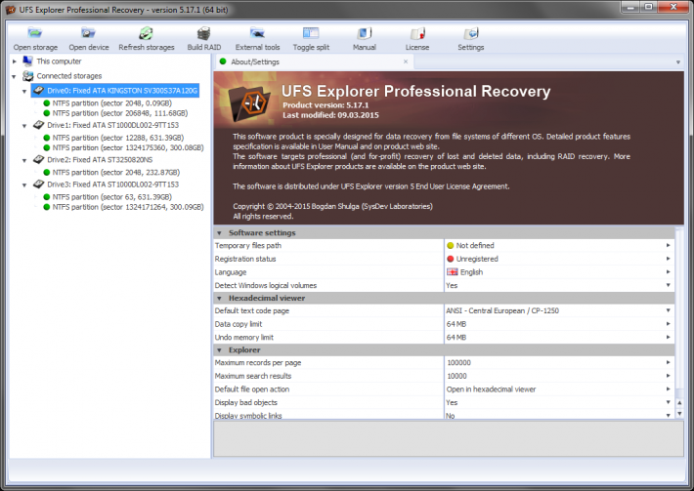Click Language row arrow
The image size is (694, 491).
point(669,271)
